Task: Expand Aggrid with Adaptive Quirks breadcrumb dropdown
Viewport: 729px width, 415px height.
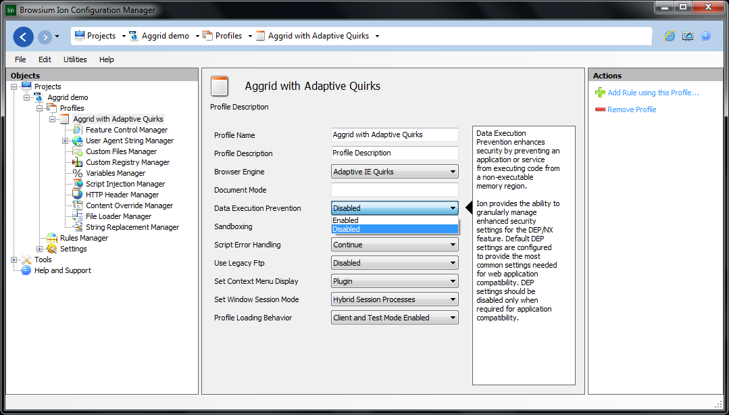Action: 377,36
